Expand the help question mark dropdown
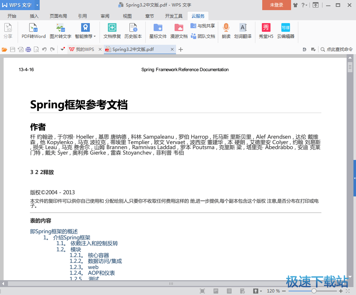The width and height of the screenshot is (356, 295). coord(304,5)
